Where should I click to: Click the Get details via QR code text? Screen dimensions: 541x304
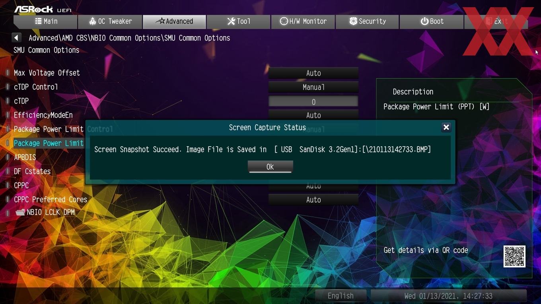click(426, 250)
